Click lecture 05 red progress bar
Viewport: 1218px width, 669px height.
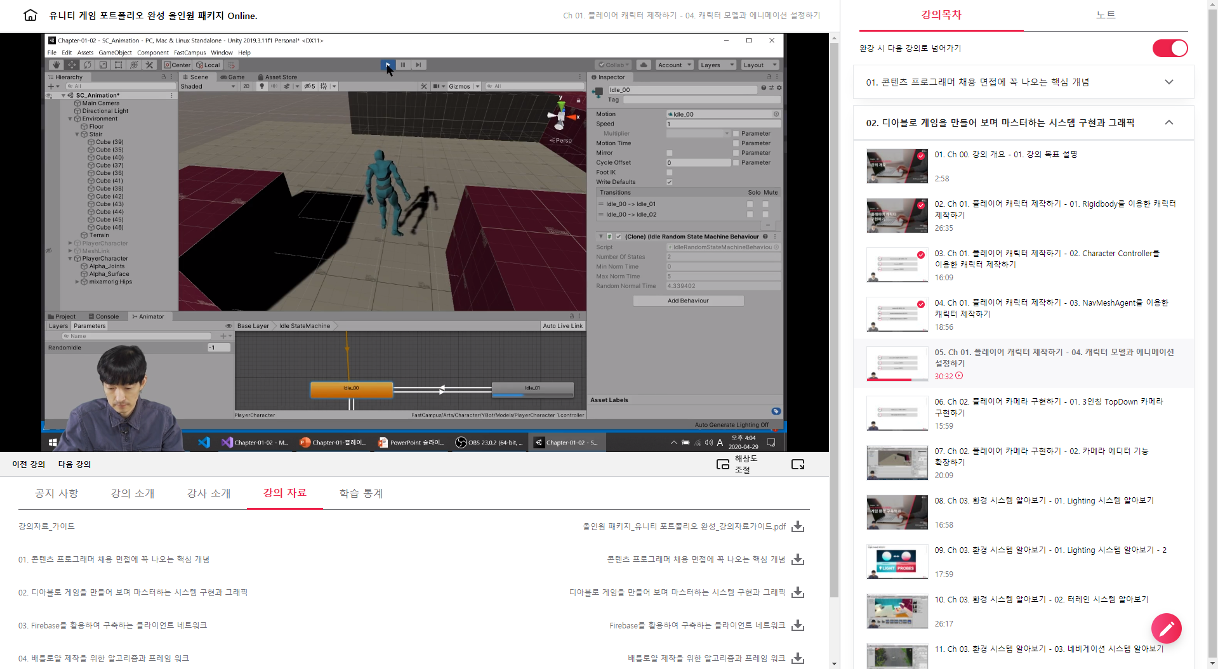click(x=889, y=380)
